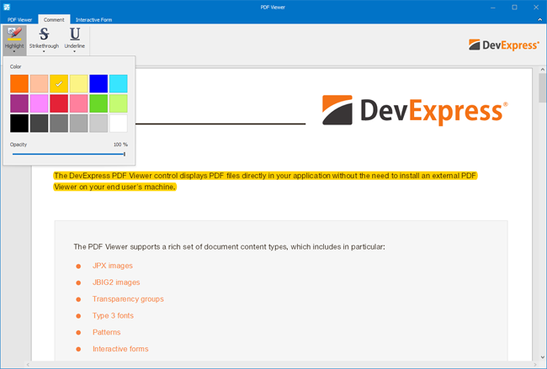Click the JPX images link
The height and width of the screenshot is (369, 547).
click(113, 266)
